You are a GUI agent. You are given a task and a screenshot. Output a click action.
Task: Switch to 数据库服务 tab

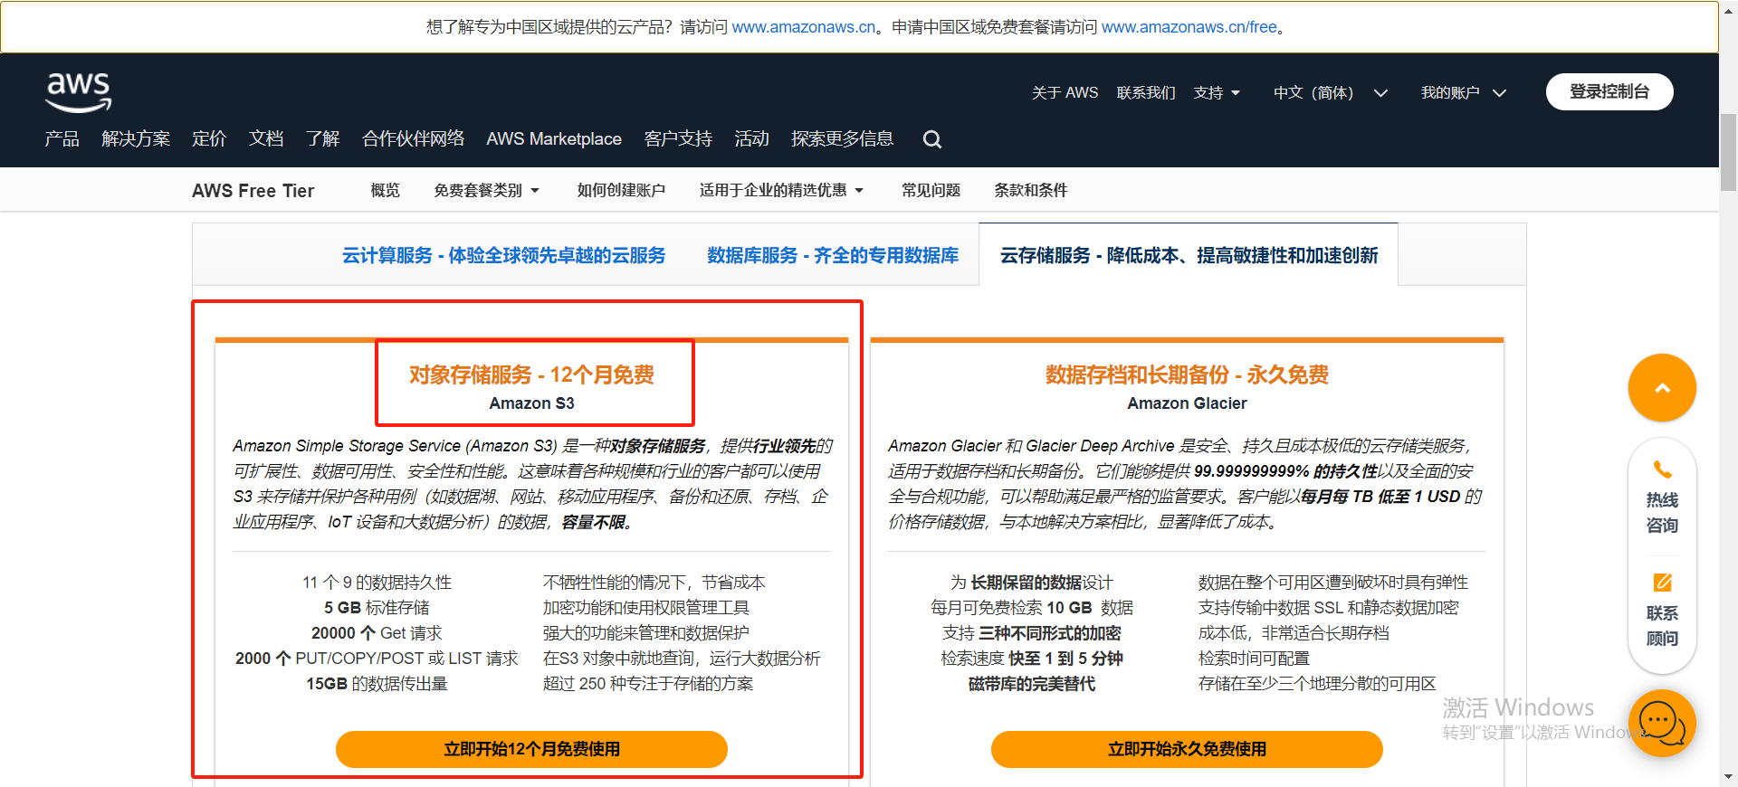coord(833,255)
